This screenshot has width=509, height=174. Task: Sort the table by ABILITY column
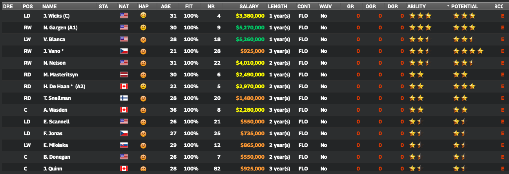416,6
